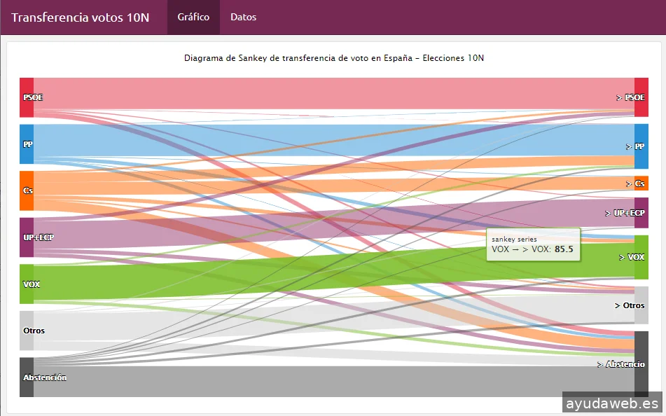666x416 pixels.
Task: Click the > Otros destination node
Action: [x=641, y=305]
